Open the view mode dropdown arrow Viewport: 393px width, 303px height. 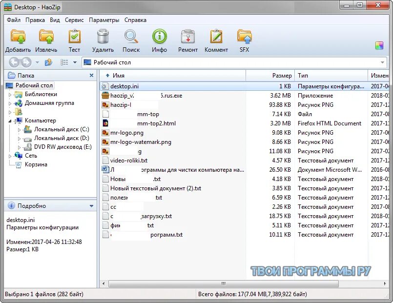tap(75, 62)
